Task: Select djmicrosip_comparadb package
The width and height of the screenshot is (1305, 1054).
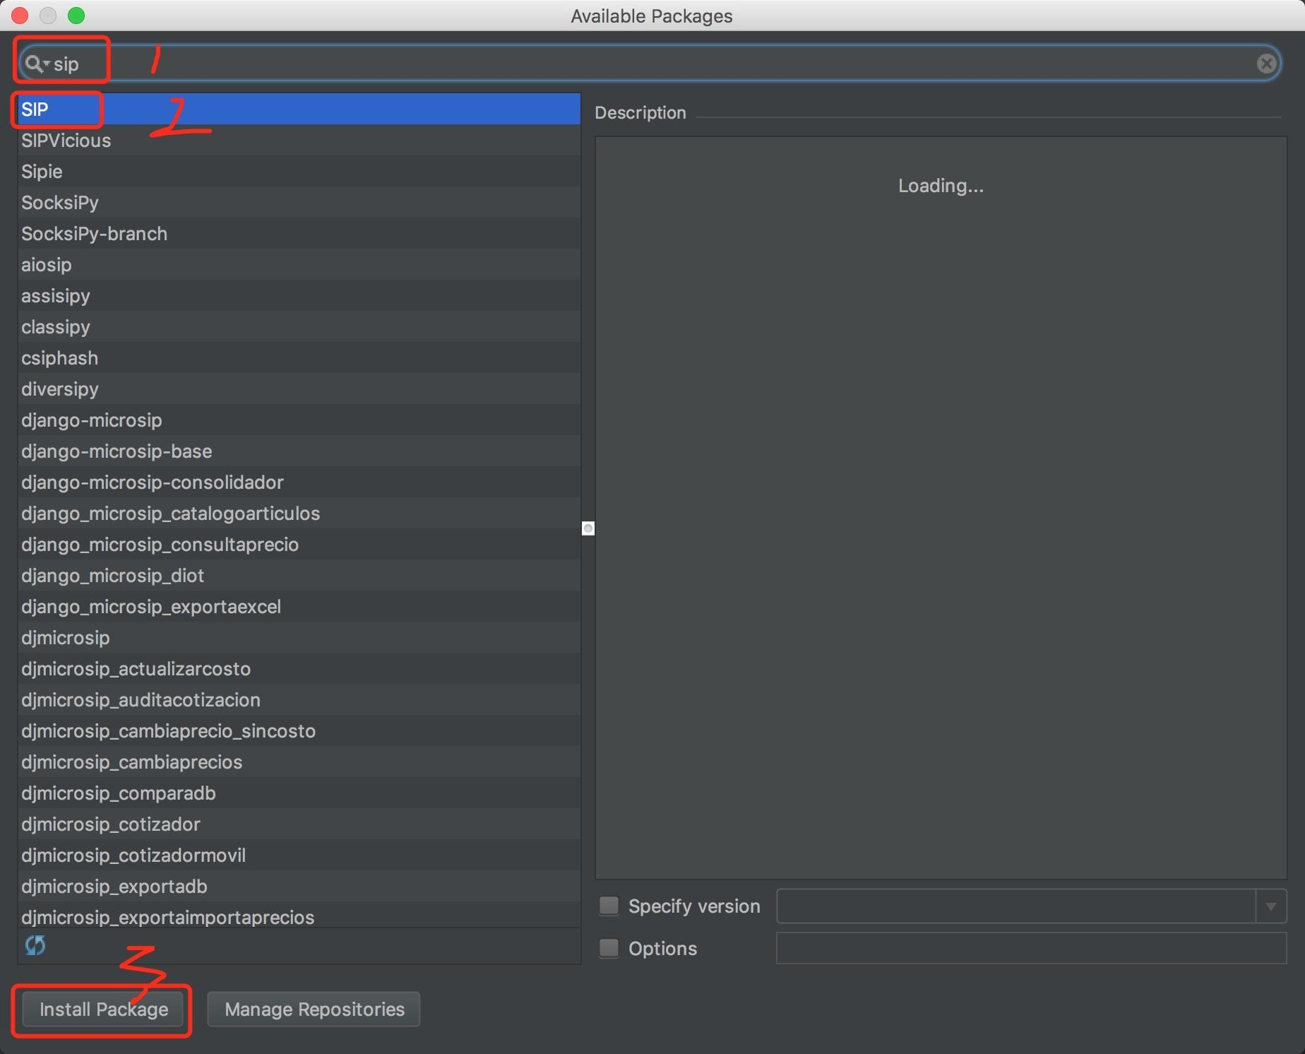Action: [299, 793]
